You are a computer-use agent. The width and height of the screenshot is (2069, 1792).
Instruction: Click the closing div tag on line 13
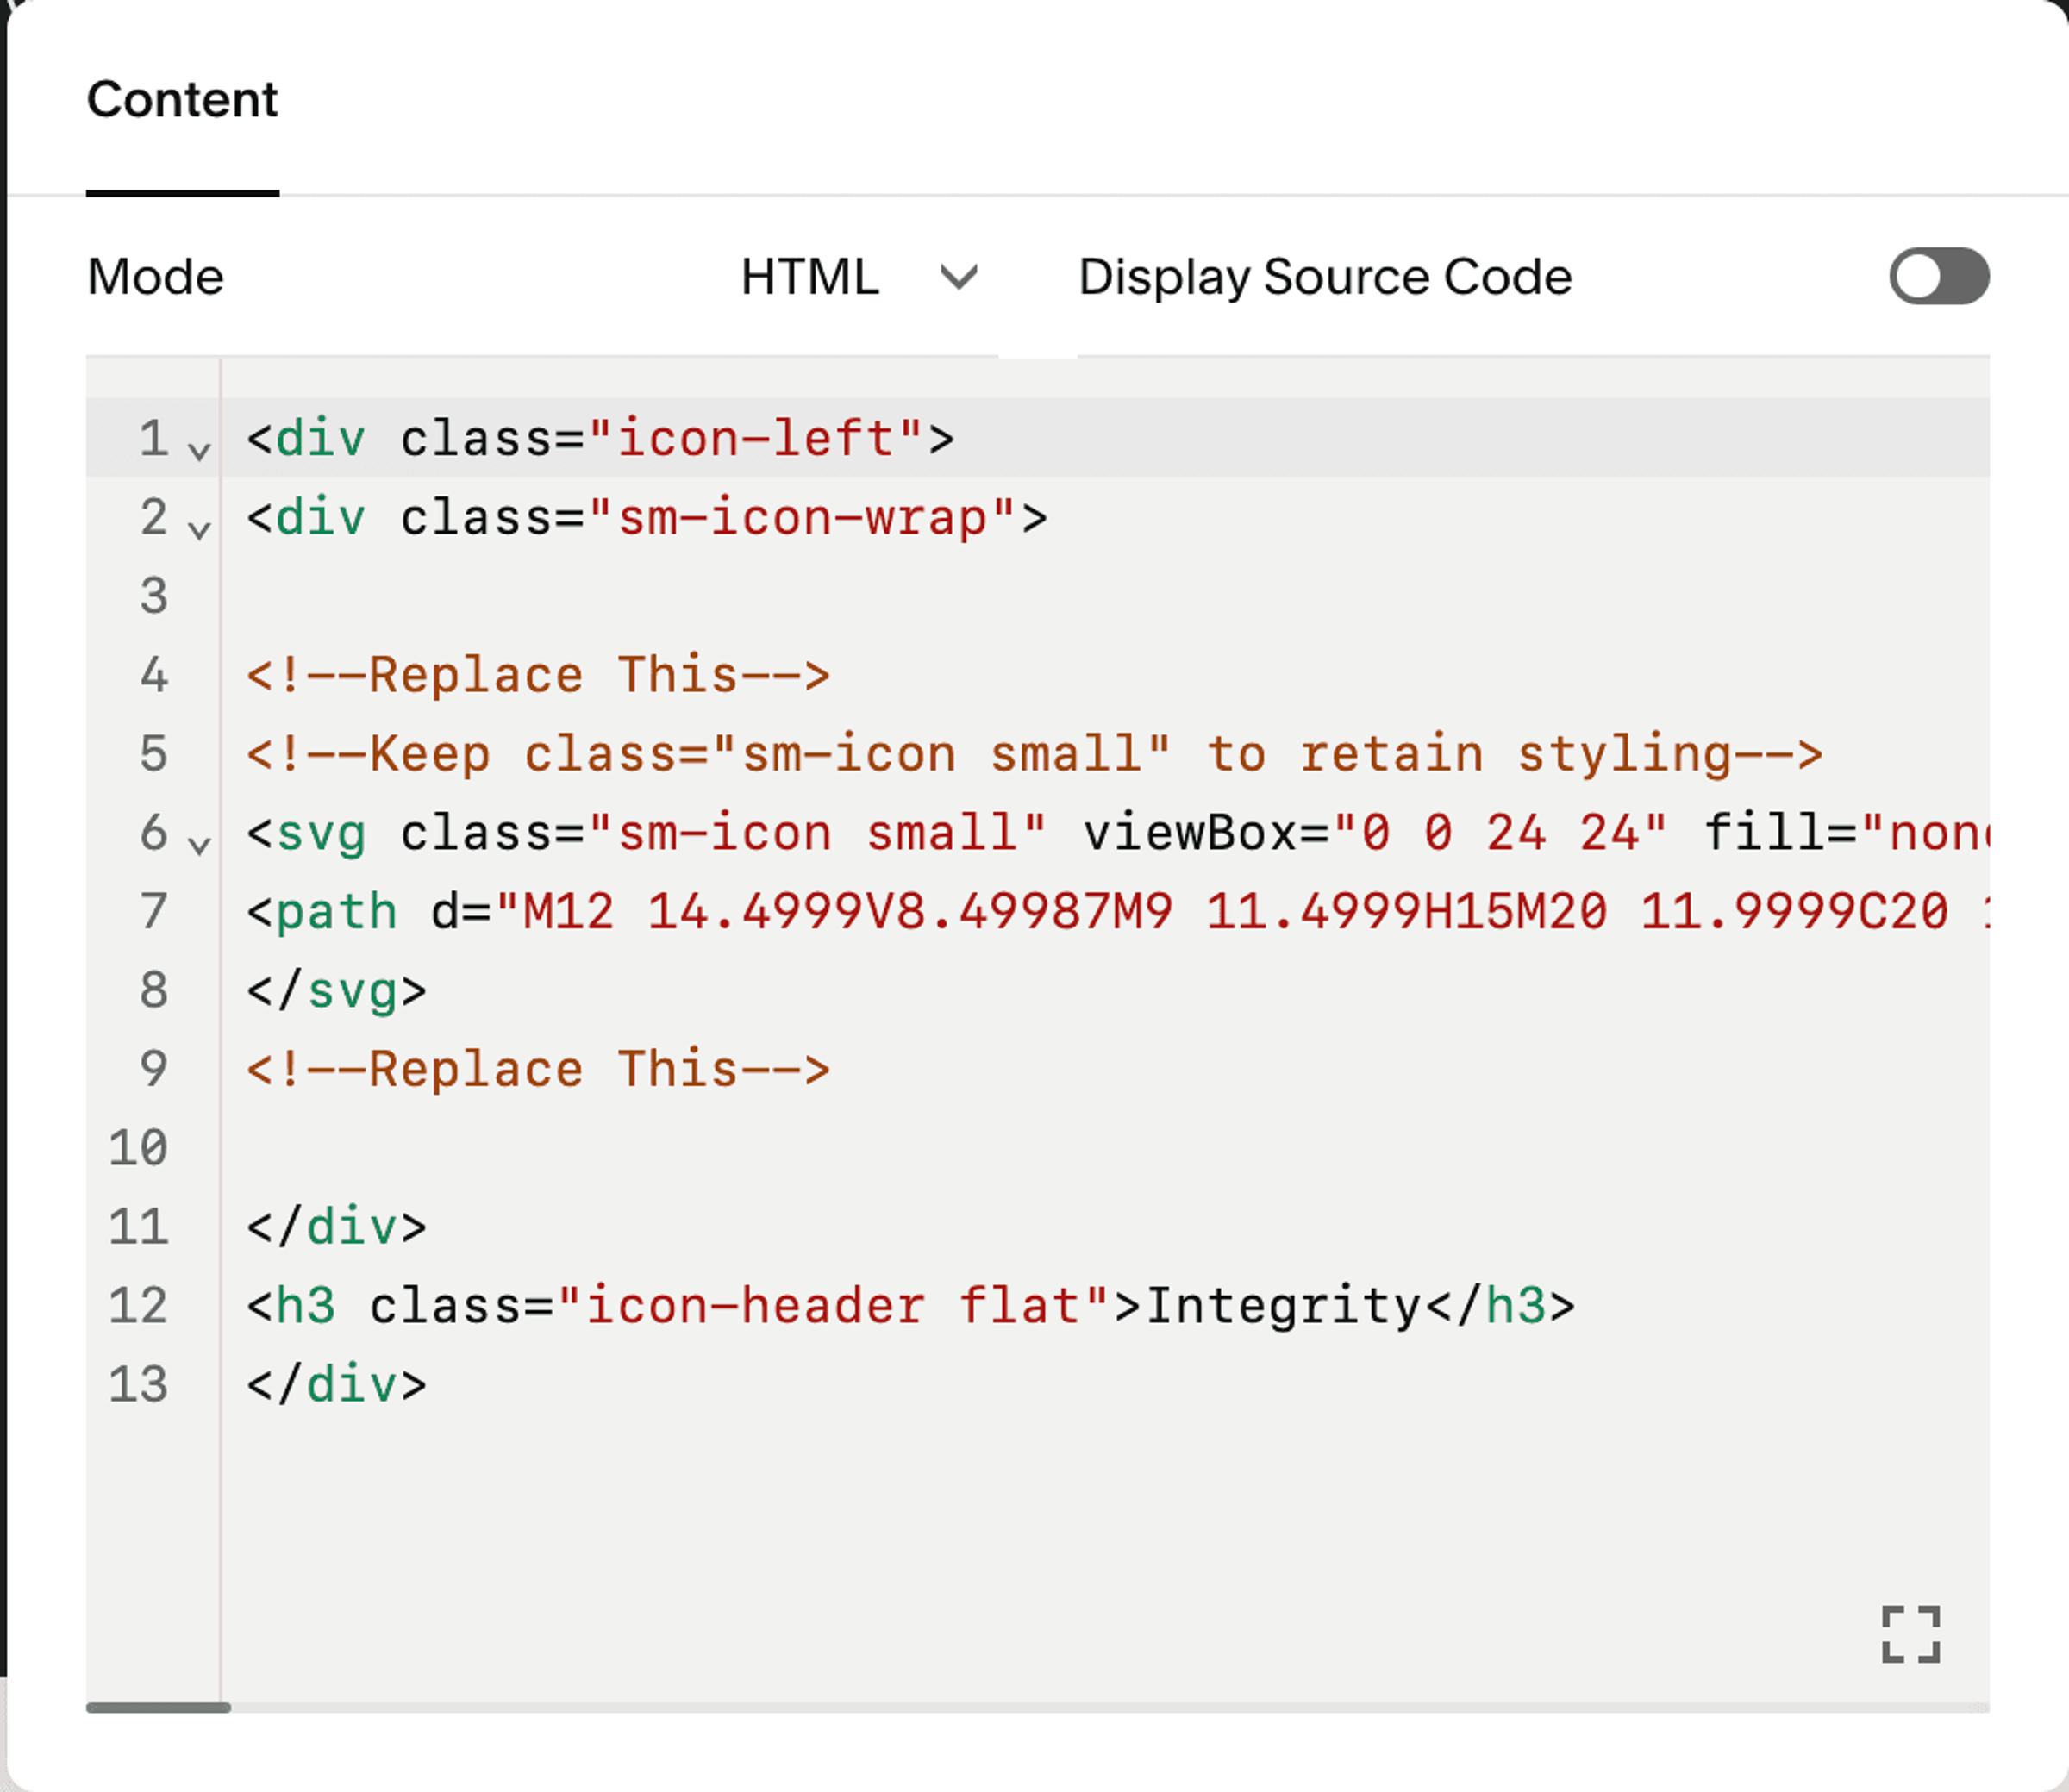[337, 1385]
